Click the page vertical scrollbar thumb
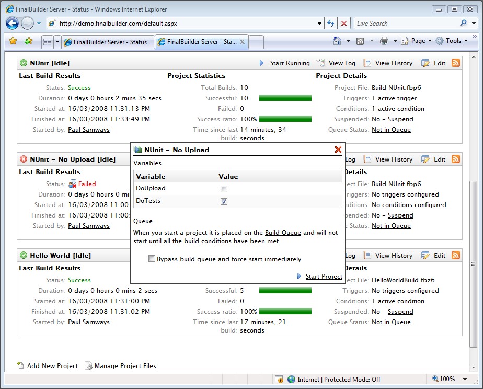The height and width of the screenshot is (389, 483). pos(473,264)
